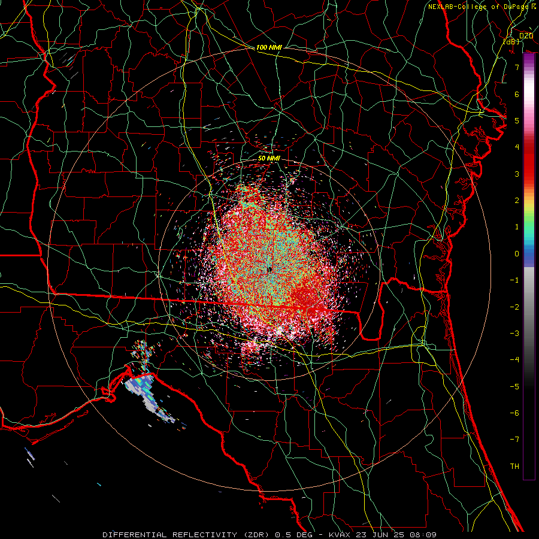This screenshot has width=539, height=539.
Task: Click the '4' value on color scale
Action: click(517, 147)
